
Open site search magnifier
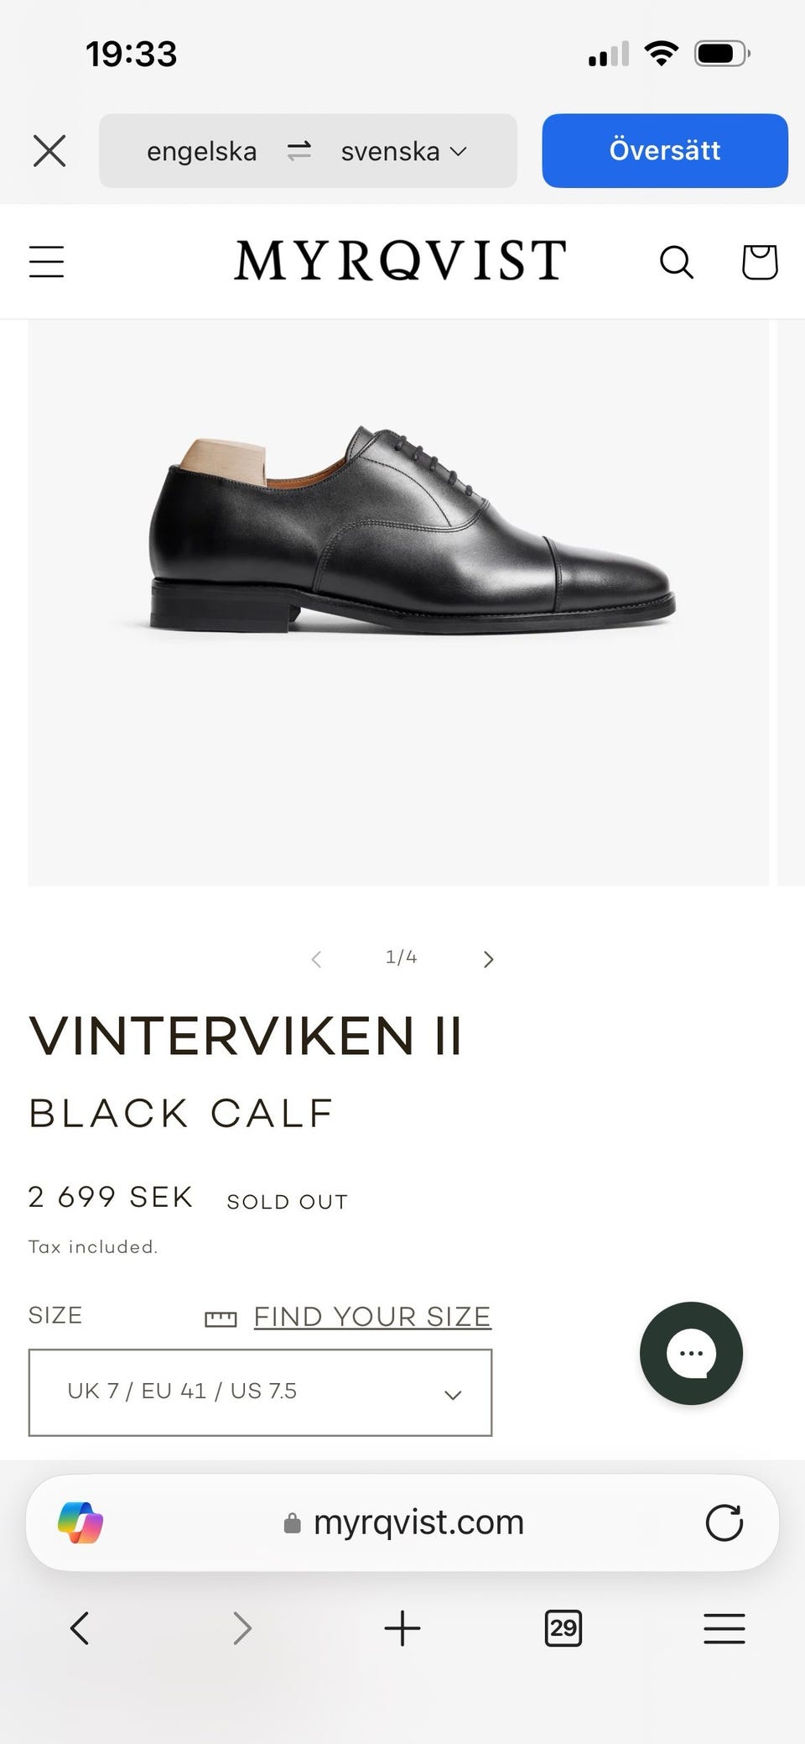tap(676, 262)
